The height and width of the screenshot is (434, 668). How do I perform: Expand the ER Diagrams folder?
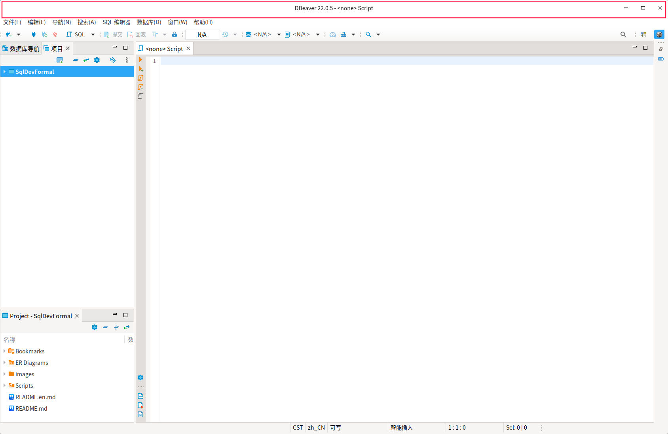pyautogui.click(x=4, y=362)
